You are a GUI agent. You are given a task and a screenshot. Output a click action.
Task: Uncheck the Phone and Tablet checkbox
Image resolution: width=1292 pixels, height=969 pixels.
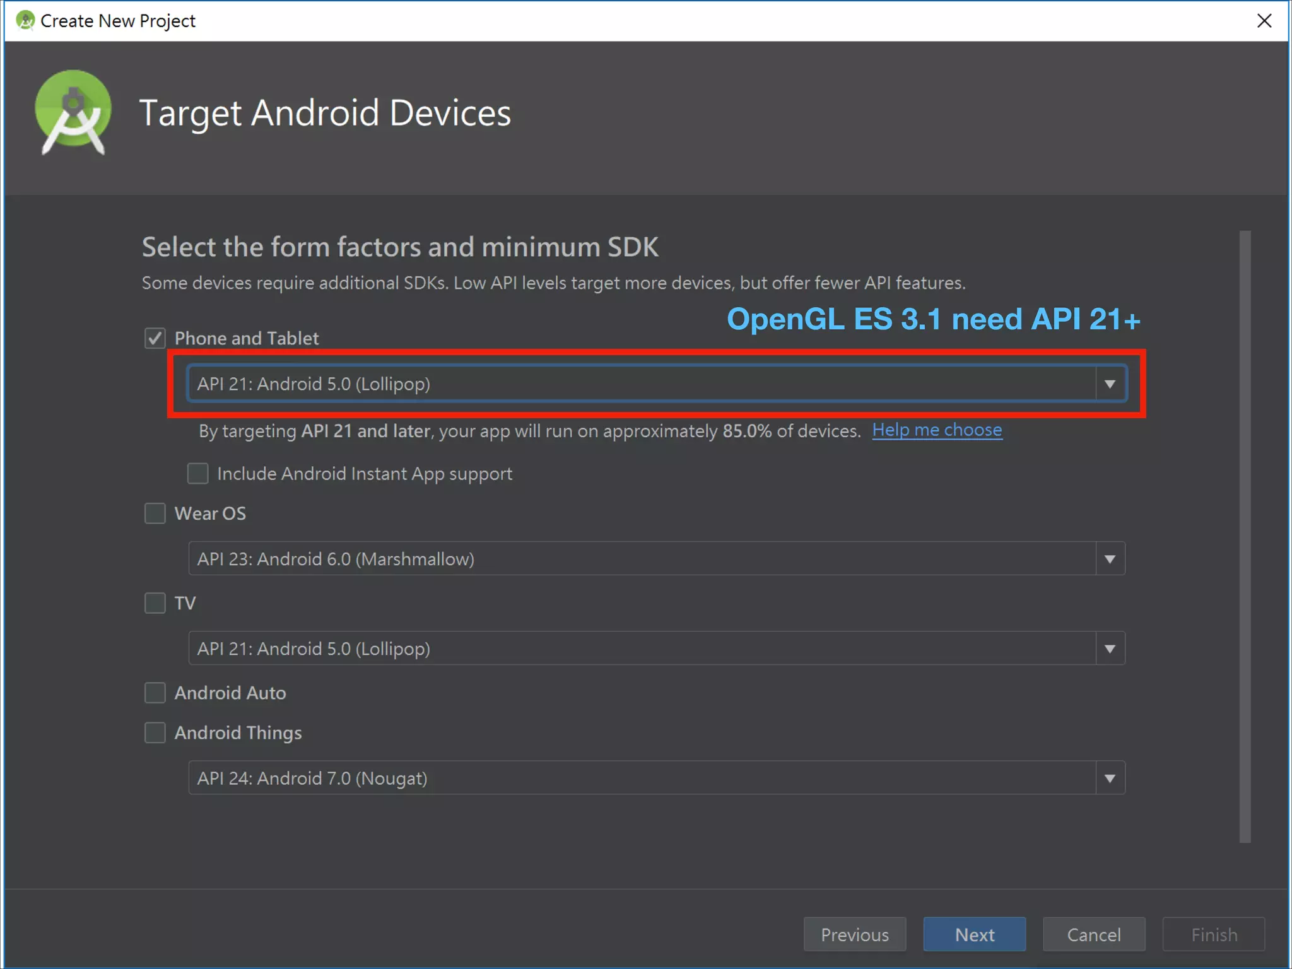pos(155,338)
